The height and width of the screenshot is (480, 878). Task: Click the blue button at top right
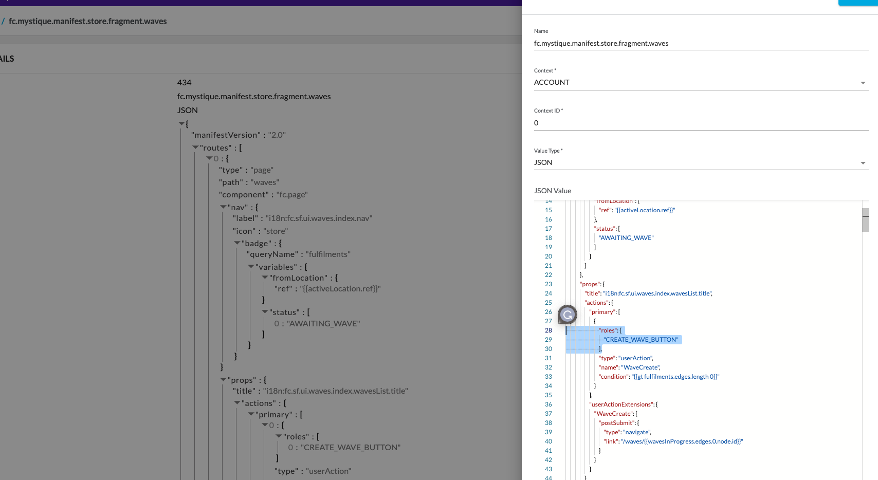point(857,3)
